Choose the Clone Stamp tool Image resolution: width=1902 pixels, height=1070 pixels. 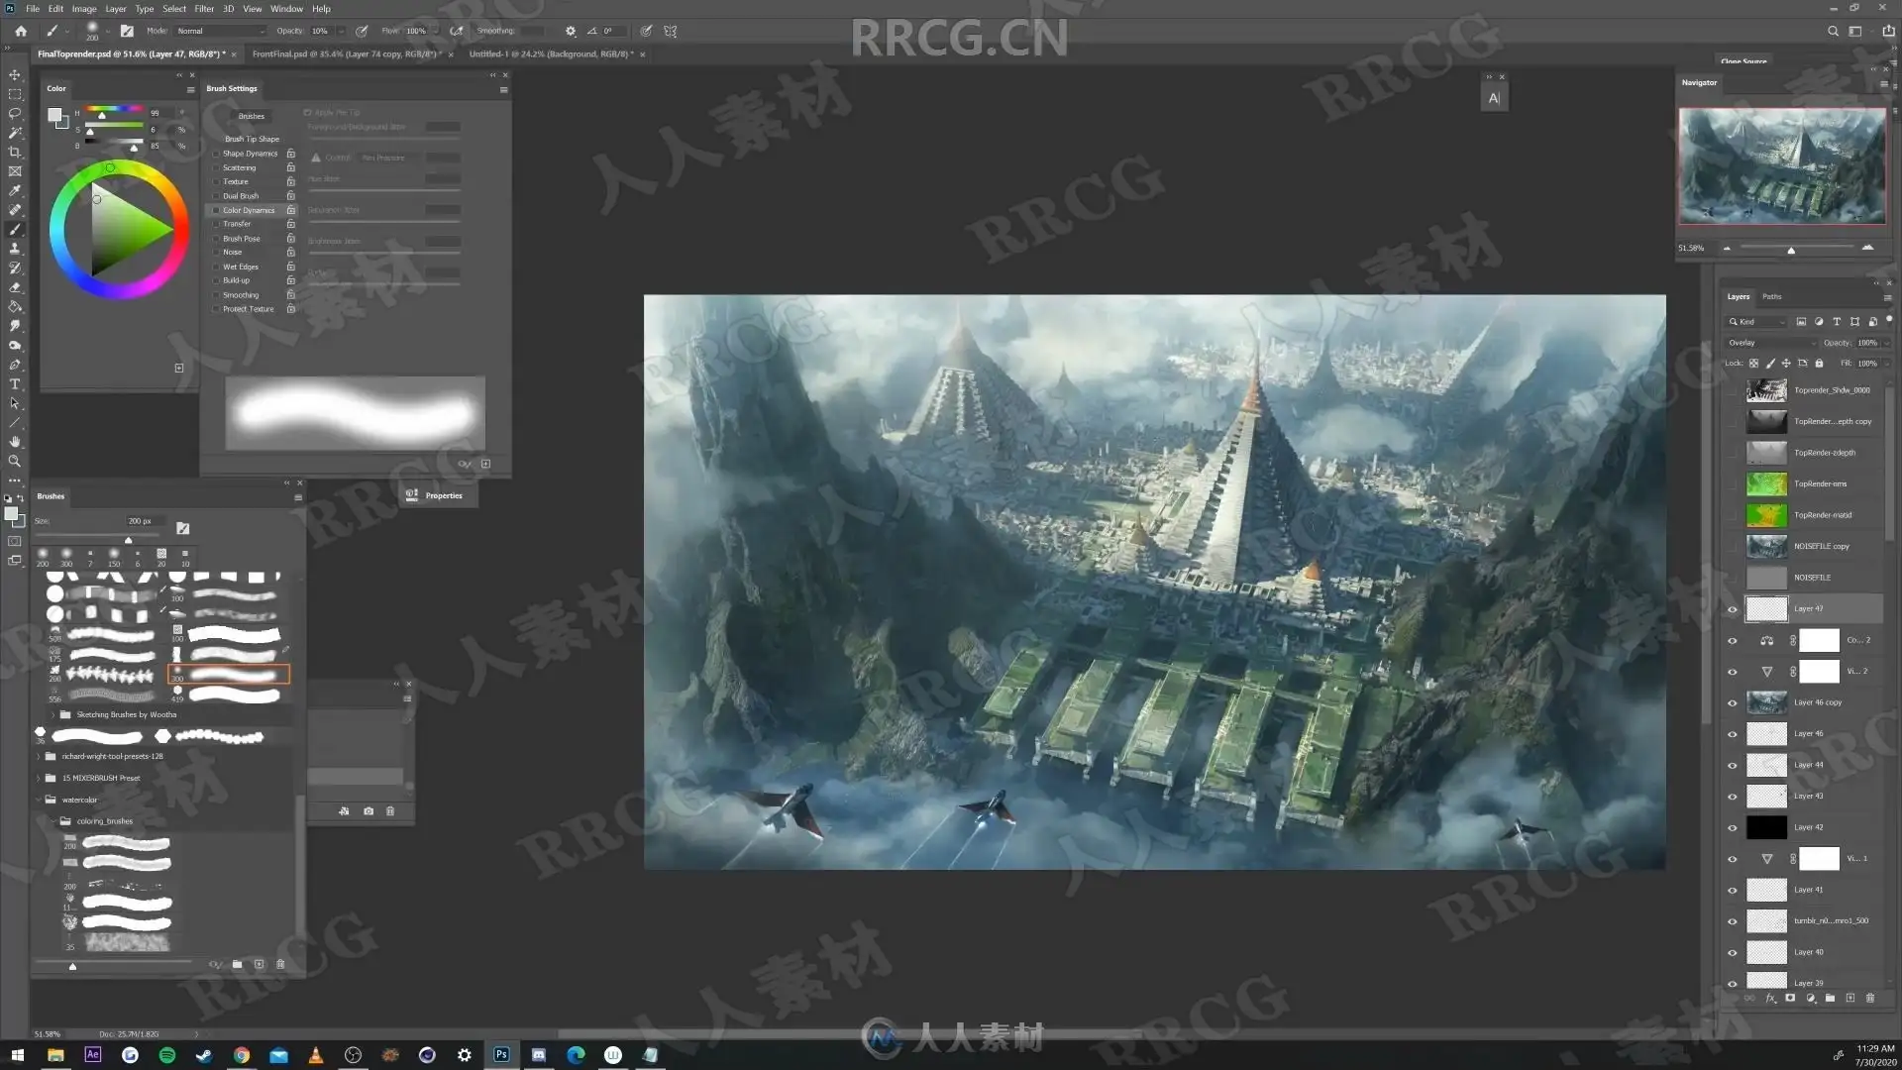coord(15,249)
